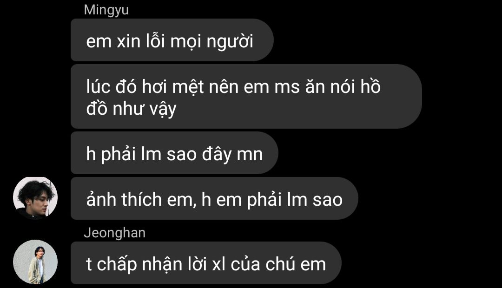Click the Mingyu sender name label
Image resolution: width=502 pixels, height=288 pixels.
coord(106,10)
